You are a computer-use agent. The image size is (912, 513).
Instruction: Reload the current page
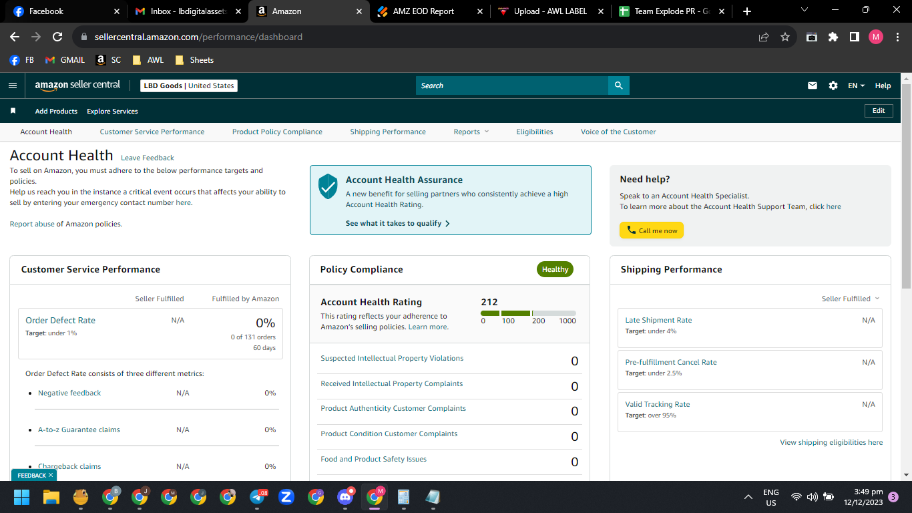click(x=57, y=37)
